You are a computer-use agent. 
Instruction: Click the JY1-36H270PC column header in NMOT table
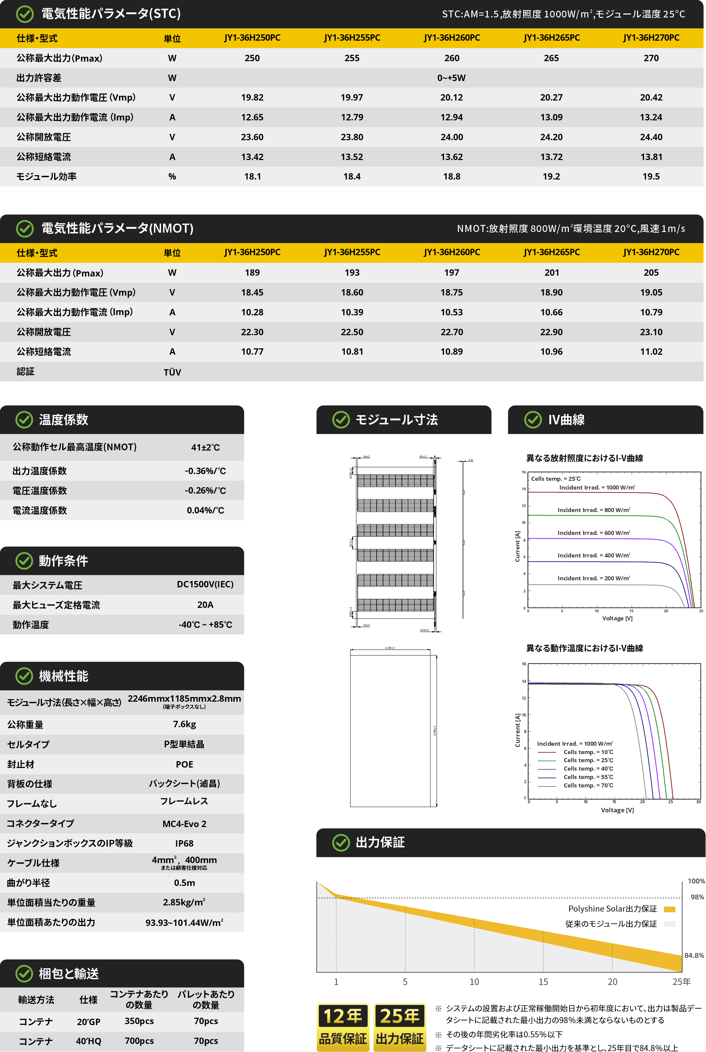coord(651,252)
